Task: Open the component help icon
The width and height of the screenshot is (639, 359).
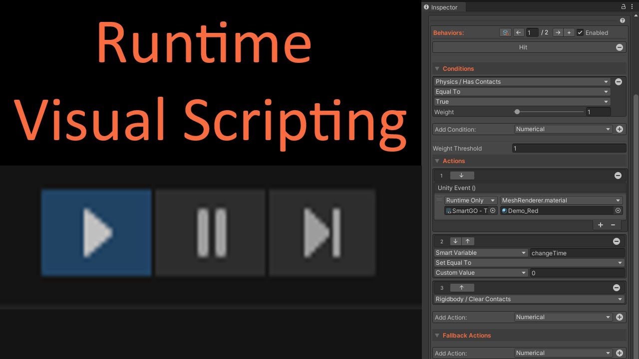Action: (x=623, y=21)
